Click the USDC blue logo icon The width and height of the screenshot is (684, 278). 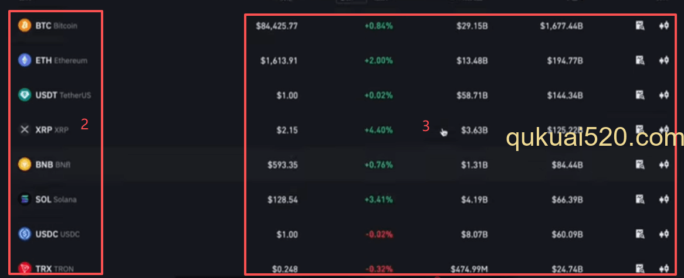click(x=25, y=234)
